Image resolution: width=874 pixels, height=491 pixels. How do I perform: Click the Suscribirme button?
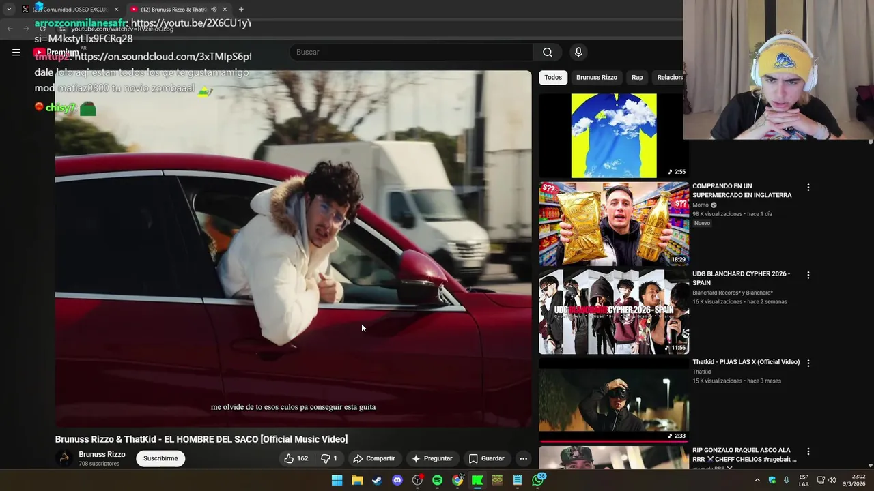point(160,458)
